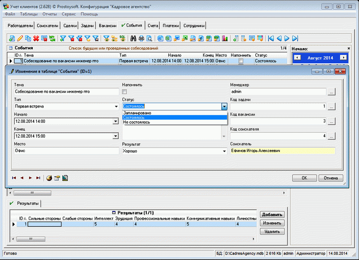Click the binoculars search icon
This screenshot has height=260, width=359.
click(133, 38)
